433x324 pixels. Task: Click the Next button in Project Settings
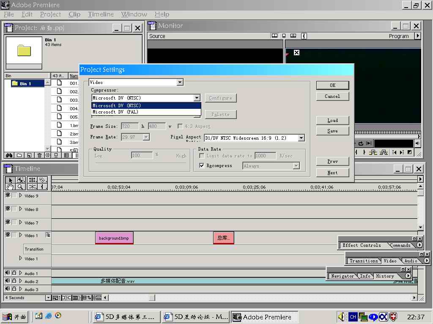tap(332, 173)
